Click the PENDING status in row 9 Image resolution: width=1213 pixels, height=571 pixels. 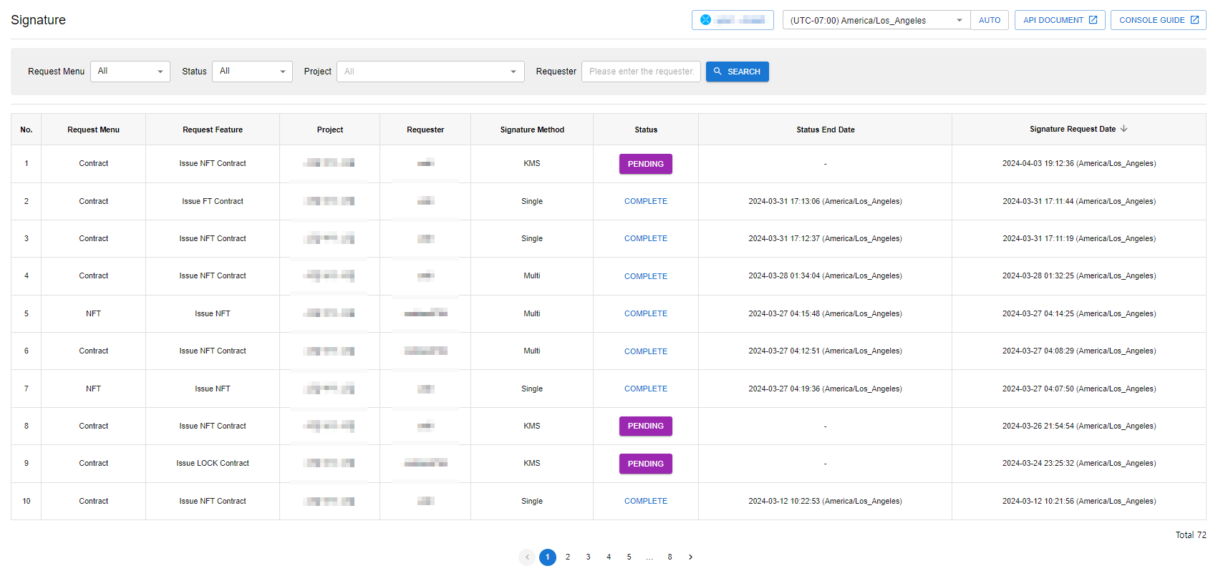(x=646, y=464)
